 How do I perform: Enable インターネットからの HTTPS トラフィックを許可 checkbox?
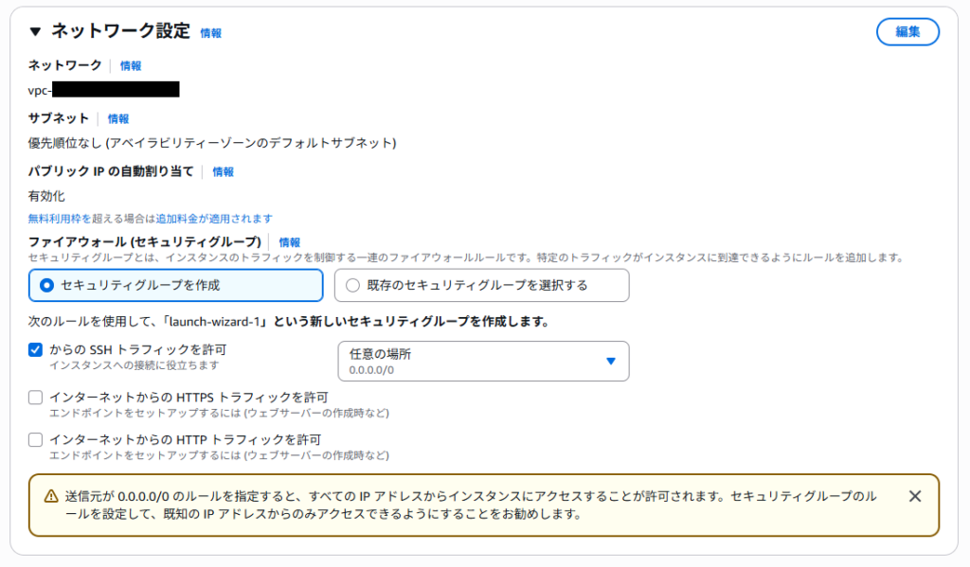click(x=36, y=398)
